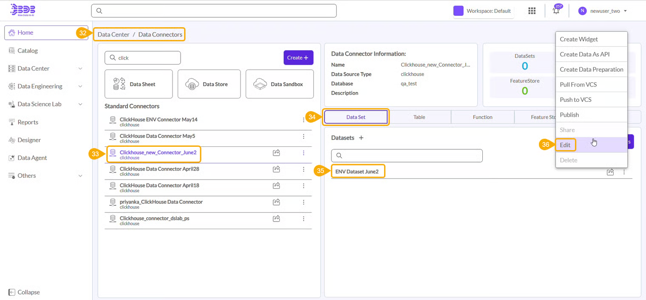Screen dimensions: 646x300
Task: Select Create Data As API menu entry
Action: pyautogui.click(x=584, y=54)
